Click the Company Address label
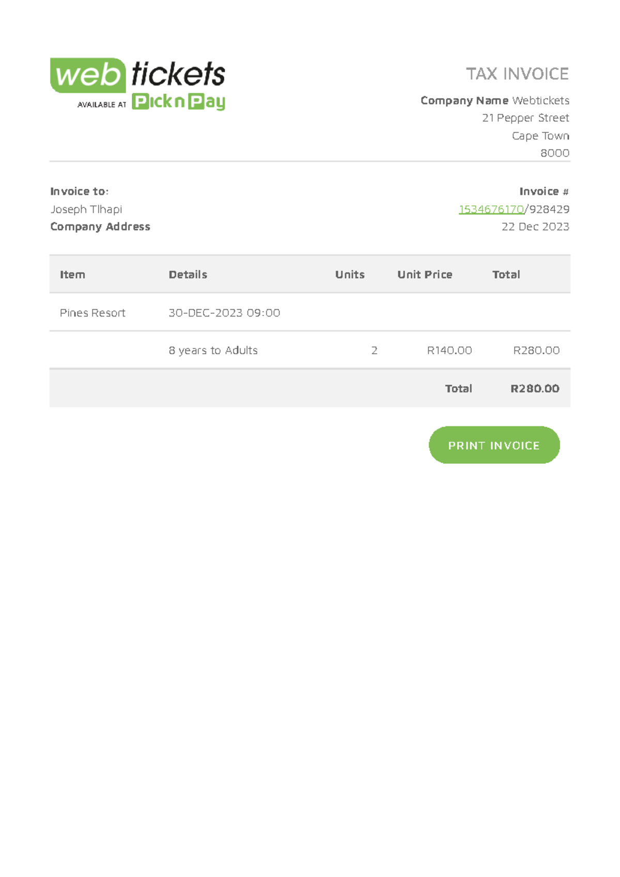This screenshot has width=620, height=877. 100,226
